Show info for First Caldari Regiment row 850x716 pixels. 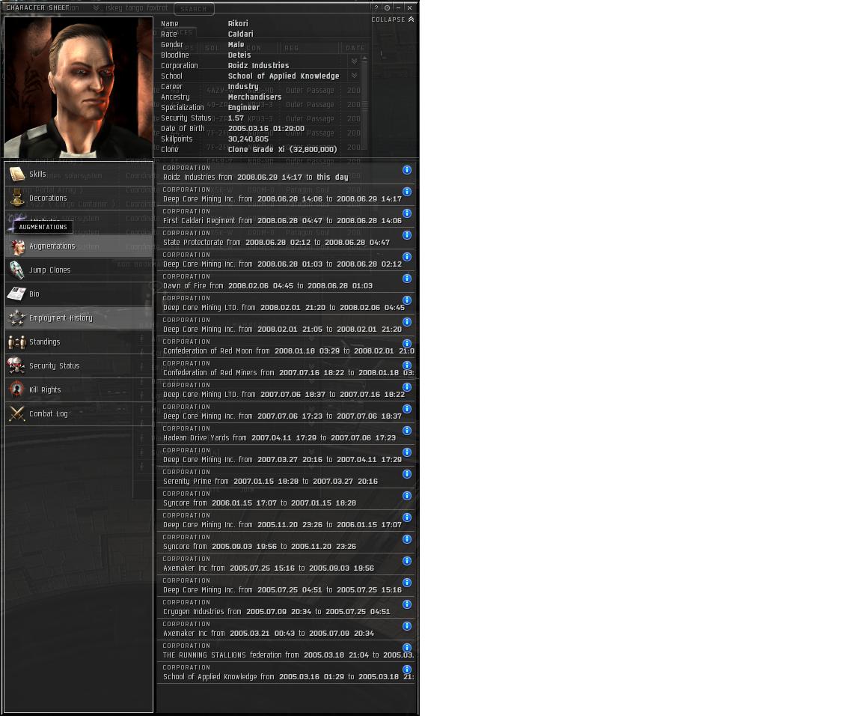(407, 213)
